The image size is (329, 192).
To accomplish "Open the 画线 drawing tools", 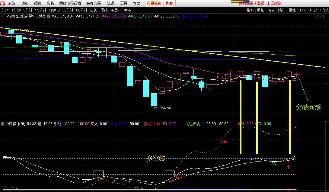I will pyautogui.click(x=292, y=10).
